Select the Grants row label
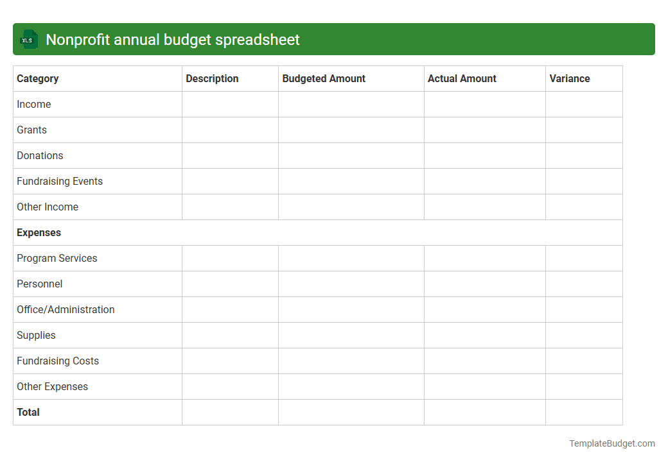 [x=31, y=130]
